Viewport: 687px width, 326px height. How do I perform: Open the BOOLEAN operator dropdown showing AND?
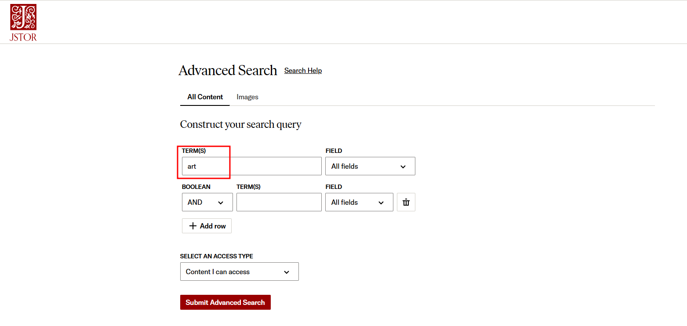pos(207,202)
